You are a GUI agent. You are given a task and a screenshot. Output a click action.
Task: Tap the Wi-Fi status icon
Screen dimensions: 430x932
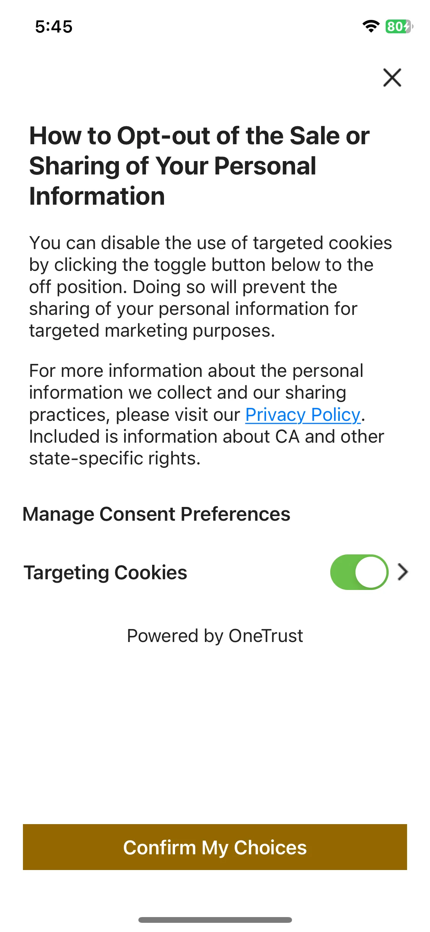coord(371,26)
